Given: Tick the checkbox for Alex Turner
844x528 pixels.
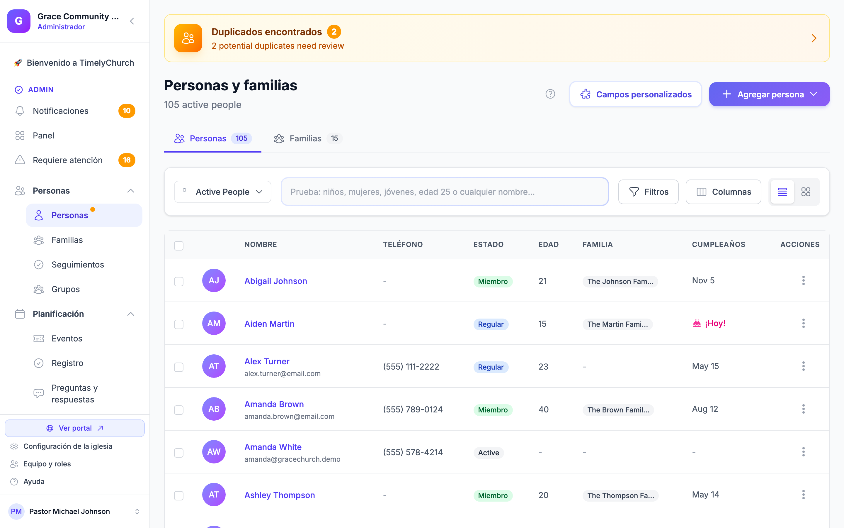Looking at the screenshot, I should 178,367.
